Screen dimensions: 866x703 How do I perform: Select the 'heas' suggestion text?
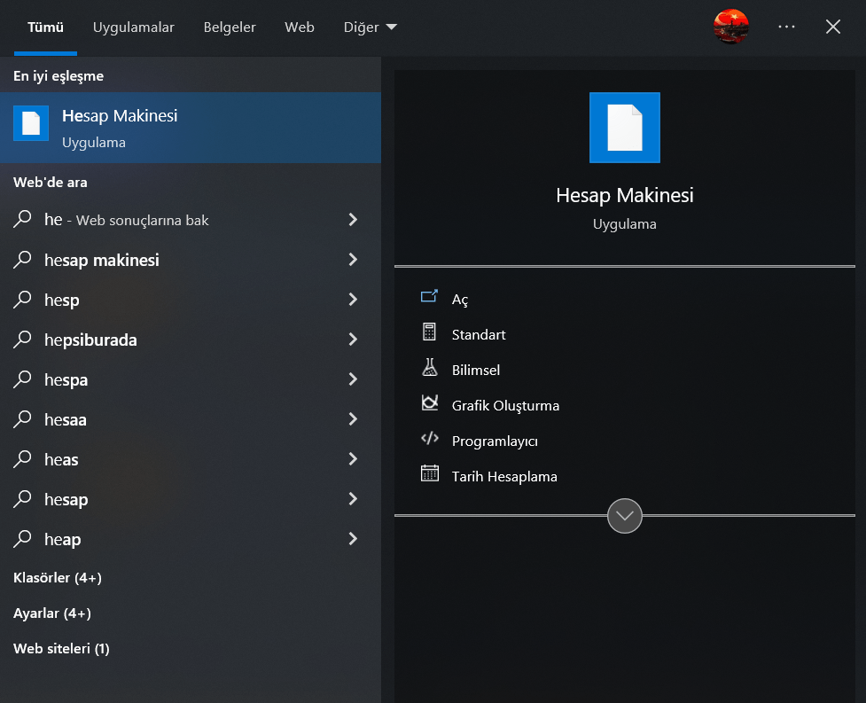coord(61,459)
